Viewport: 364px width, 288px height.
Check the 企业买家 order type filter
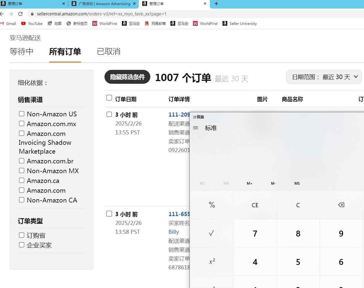click(22, 245)
